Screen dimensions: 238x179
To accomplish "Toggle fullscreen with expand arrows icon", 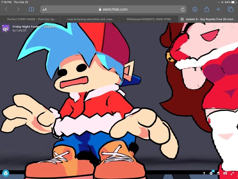I will tap(232, 173).
